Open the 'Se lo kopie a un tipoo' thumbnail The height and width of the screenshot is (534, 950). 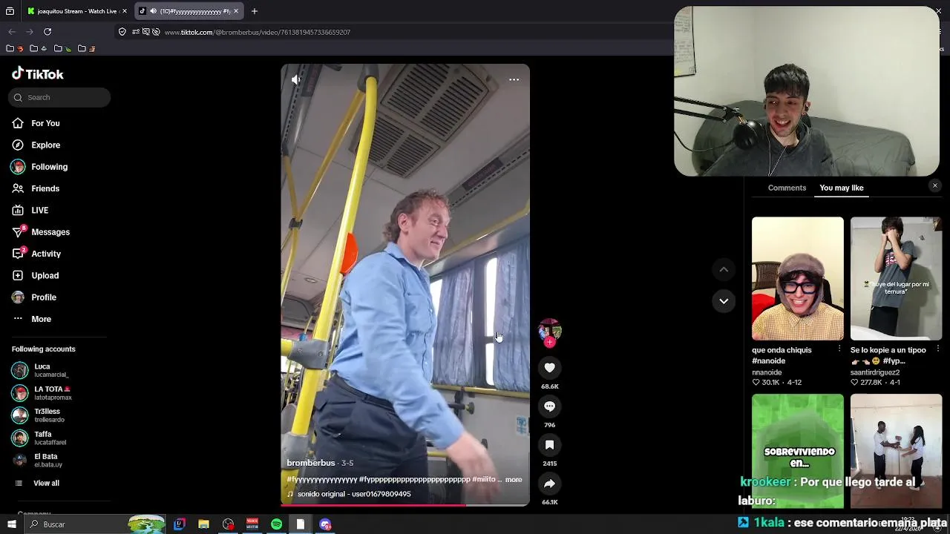896,279
